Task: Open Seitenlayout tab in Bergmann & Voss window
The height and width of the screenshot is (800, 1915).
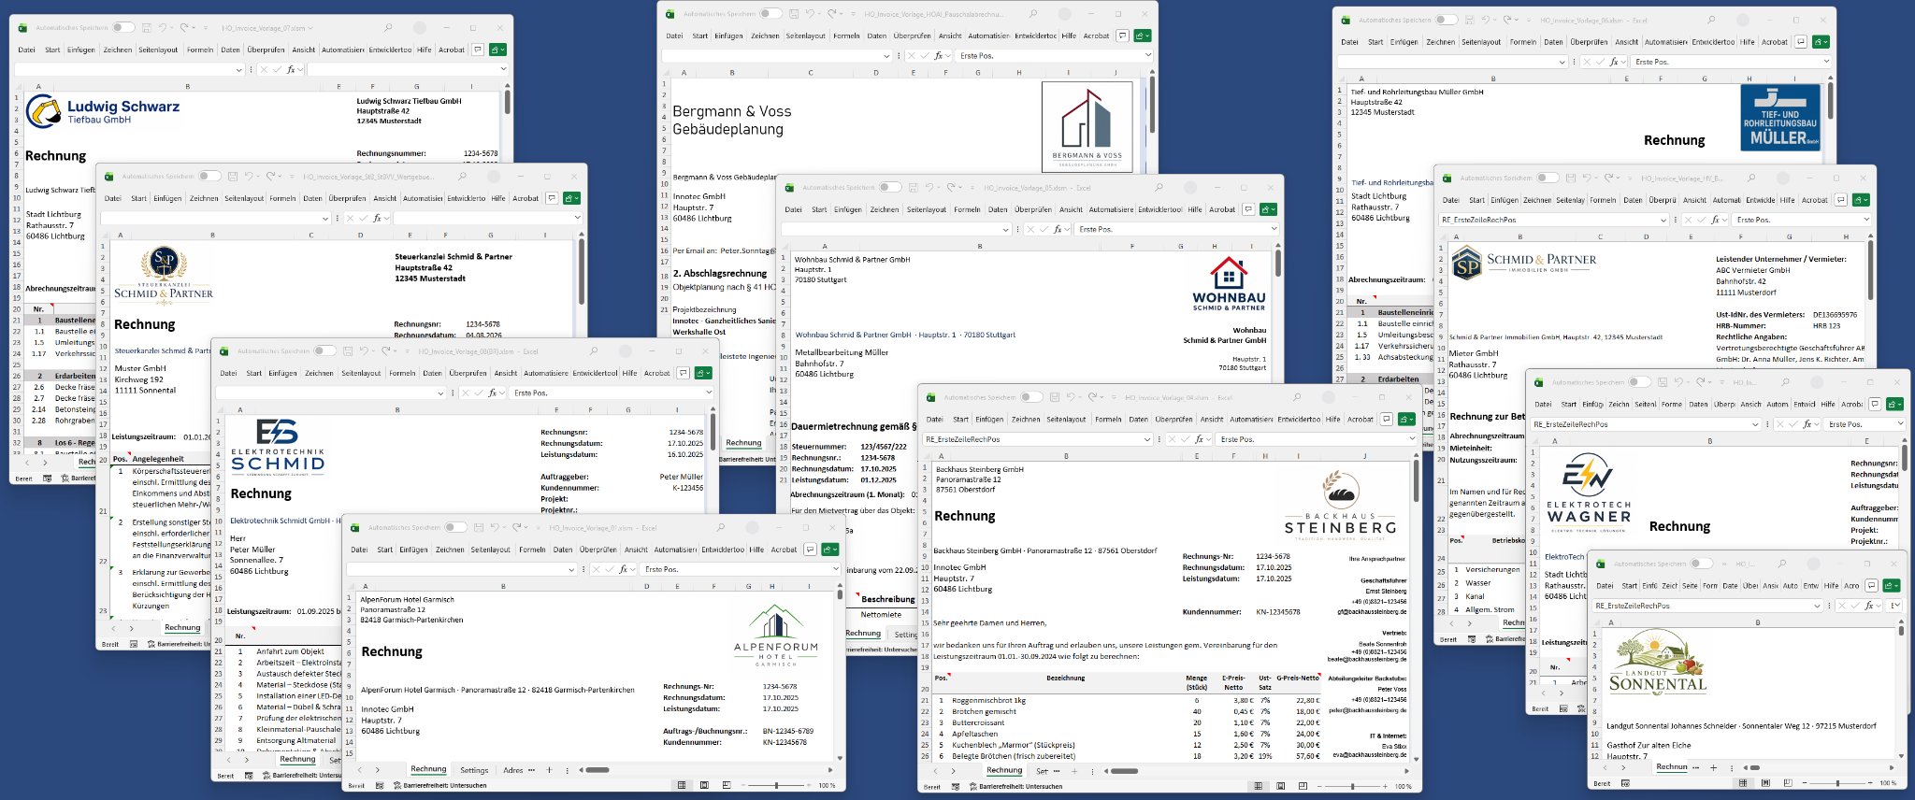Action: [805, 36]
